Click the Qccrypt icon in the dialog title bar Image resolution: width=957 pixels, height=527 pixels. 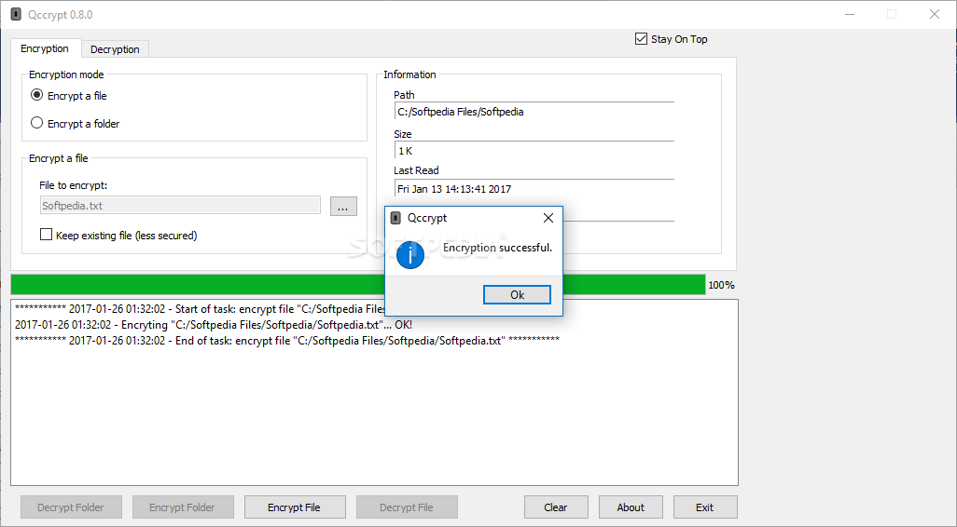point(395,218)
